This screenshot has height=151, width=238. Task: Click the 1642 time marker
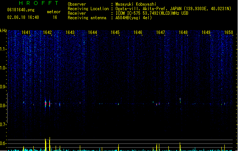coord(47,32)
